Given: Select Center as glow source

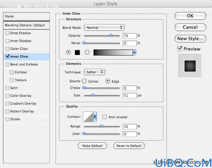Looking at the screenshot, I should 84,81.
